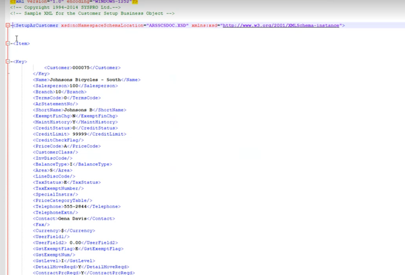Click the closing Key tag
The image size is (405, 275).
41,73
